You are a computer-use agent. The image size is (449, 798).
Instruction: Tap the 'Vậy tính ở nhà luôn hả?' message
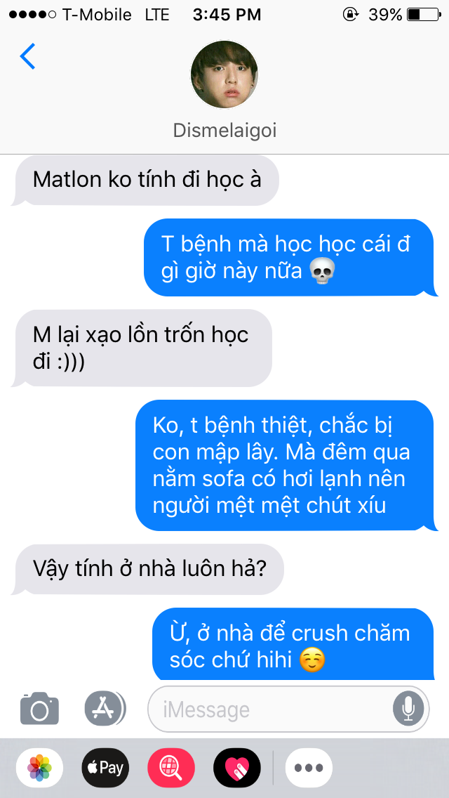[147, 569]
